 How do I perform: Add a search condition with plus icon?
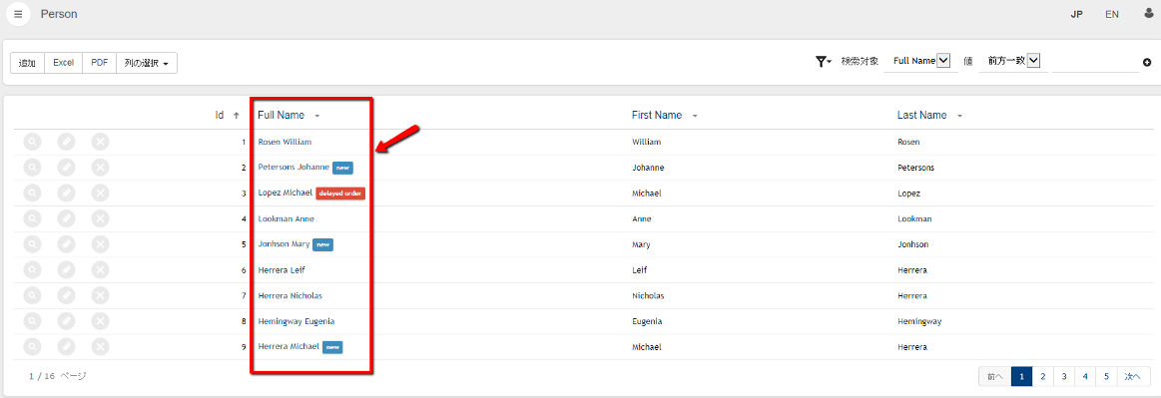coord(1147,62)
